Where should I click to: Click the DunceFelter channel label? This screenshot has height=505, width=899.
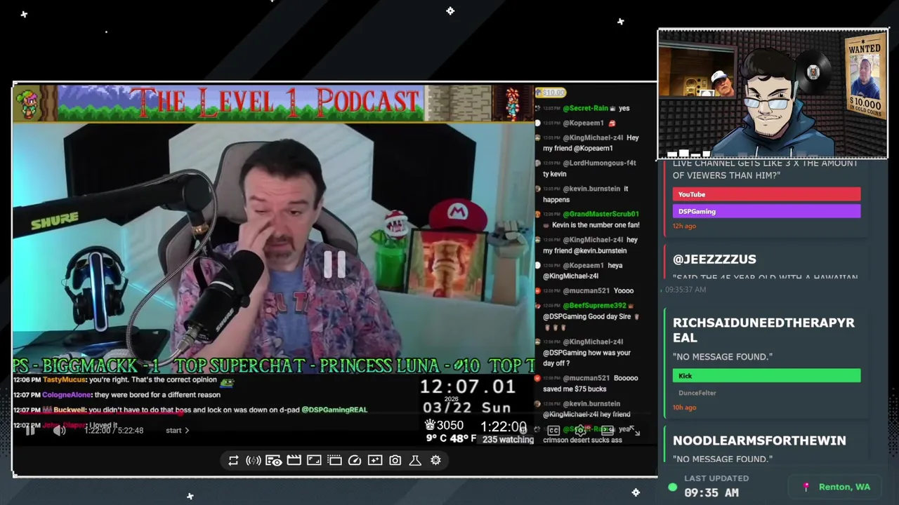[x=697, y=393]
